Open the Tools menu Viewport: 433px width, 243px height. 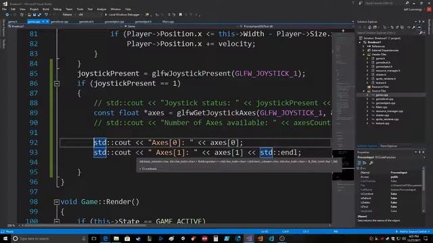coord(80,9)
